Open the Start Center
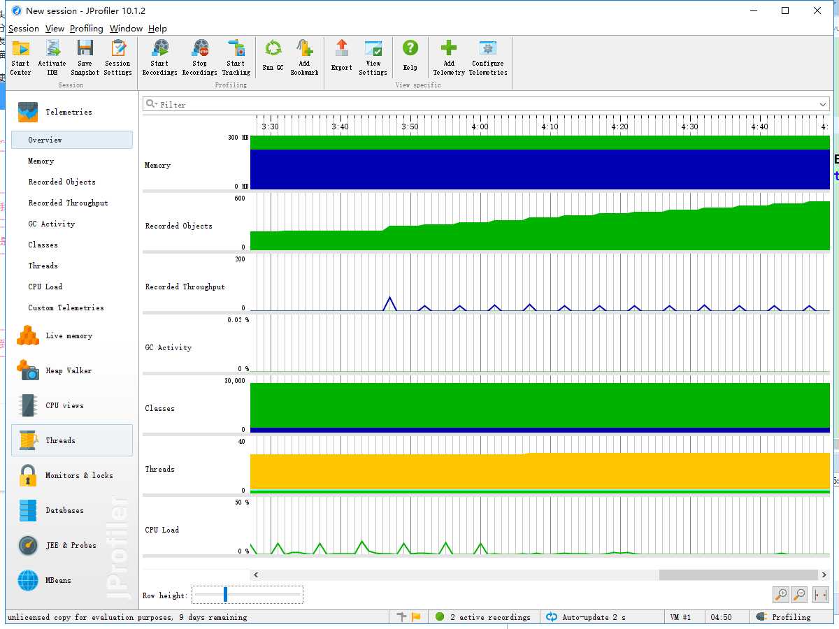This screenshot has height=629, width=839. click(x=20, y=57)
